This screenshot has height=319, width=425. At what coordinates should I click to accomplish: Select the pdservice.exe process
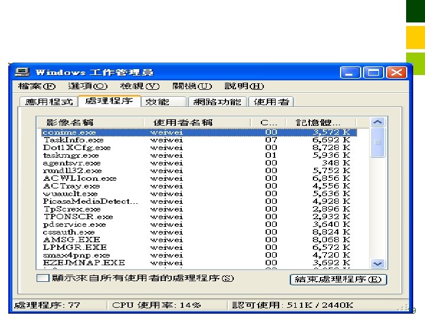(x=200, y=224)
